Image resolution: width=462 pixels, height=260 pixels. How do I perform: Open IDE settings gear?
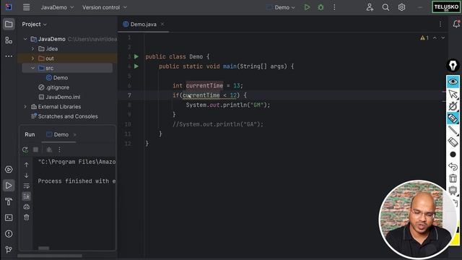[401, 7]
